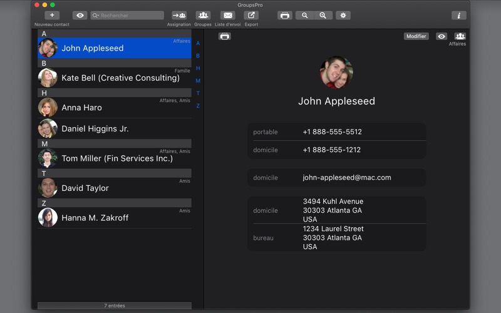501x313 pixels.
Task: Click the email john-appleseed@mac.com
Action: (347, 178)
